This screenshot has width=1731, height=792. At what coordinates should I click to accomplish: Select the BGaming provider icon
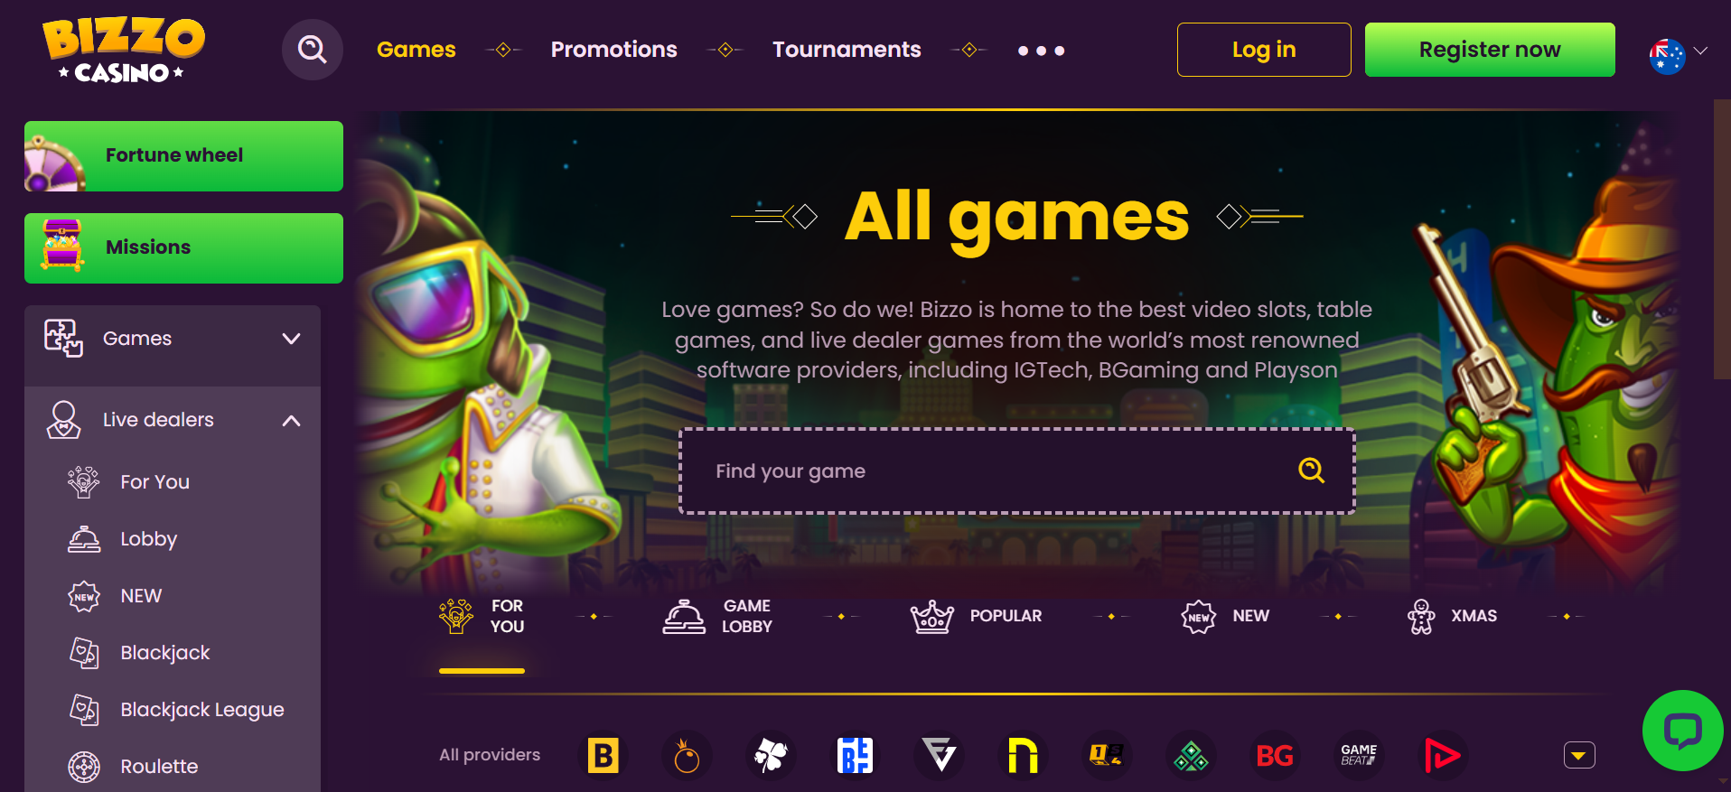point(604,755)
